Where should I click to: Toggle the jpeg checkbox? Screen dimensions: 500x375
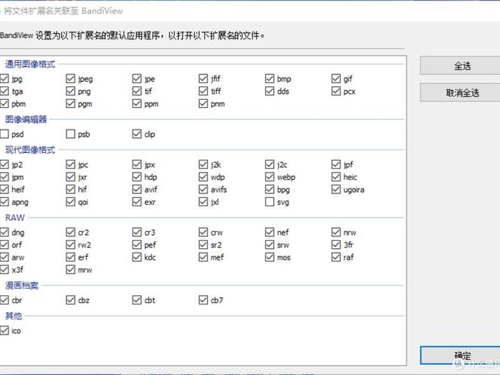tap(71, 79)
